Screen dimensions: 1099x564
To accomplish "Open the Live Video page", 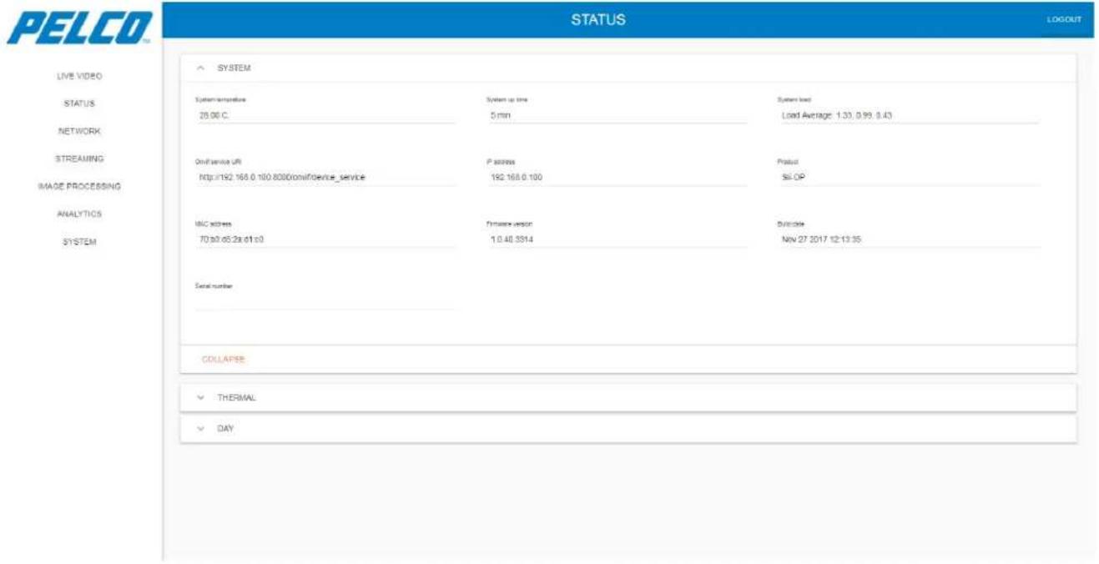I will (x=79, y=76).
